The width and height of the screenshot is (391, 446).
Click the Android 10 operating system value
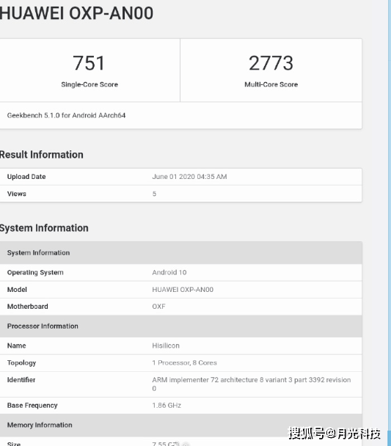(x=169, y=272)
